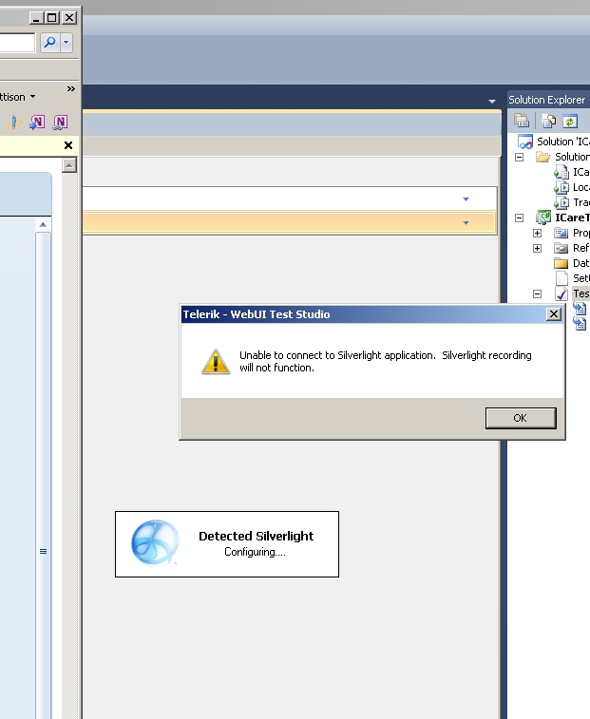Click OK in Telerik WebUI Test Studio dialog
The image size is (590, 719).
(521, 418)
